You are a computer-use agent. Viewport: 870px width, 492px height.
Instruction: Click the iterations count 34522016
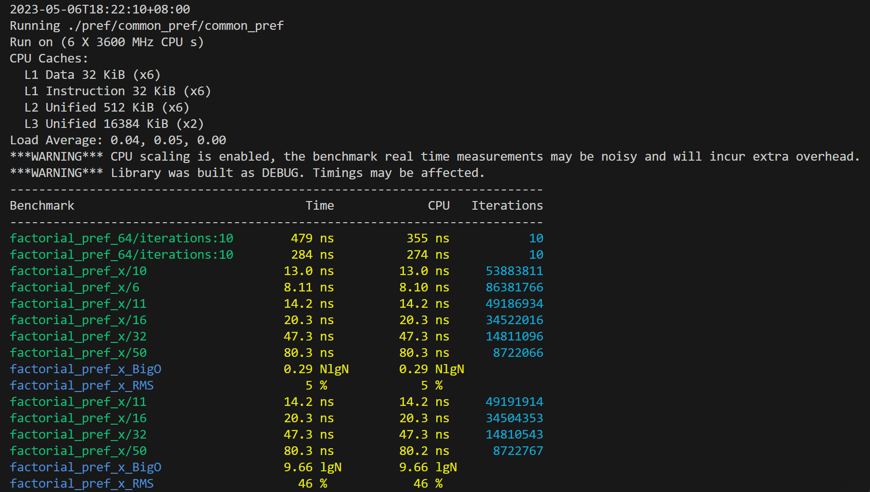[515, 320]
